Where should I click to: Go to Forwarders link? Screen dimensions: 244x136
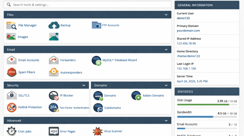tap(68, 60)
